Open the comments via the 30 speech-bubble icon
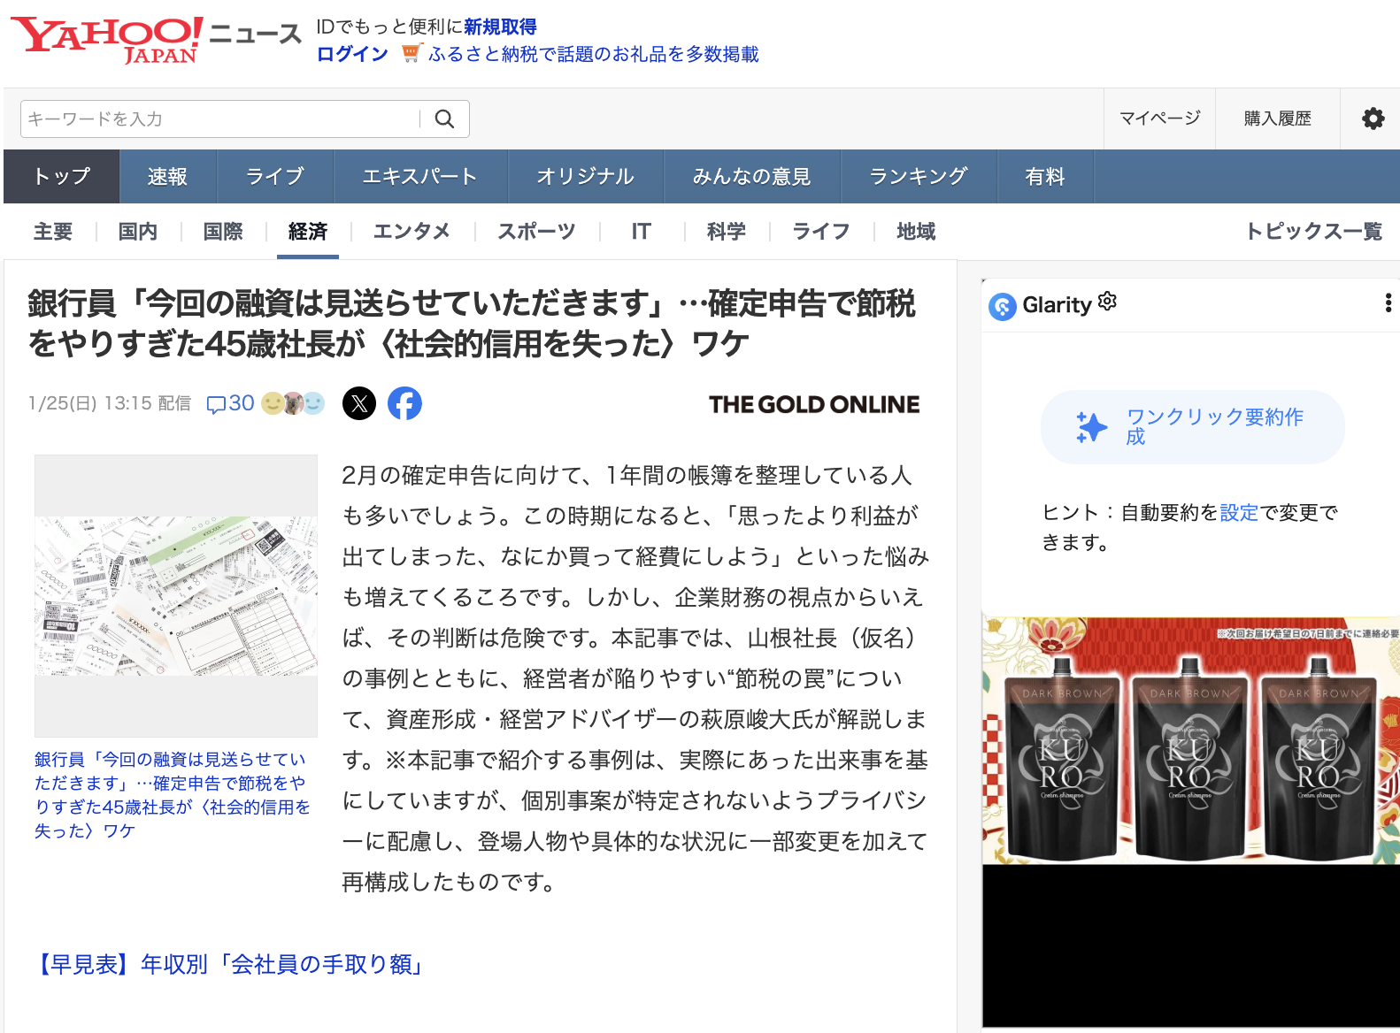This screenshot has width=1400, height=1033. click(x=230, y=403)
